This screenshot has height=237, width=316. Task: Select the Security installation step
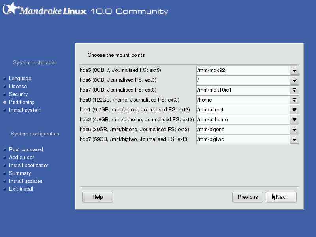click(x=18, y=94)
